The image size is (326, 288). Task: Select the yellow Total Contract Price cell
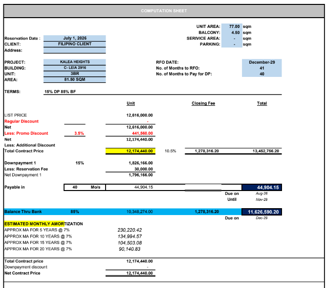click(x=130, y=151)
